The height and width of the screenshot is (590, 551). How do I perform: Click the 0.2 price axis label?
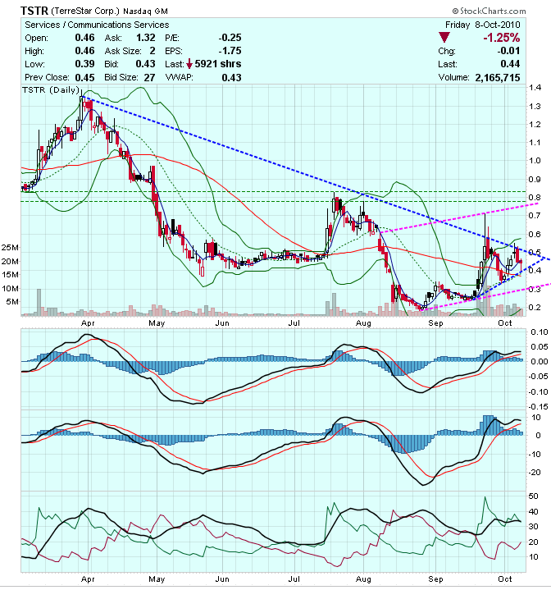pyautogui.click(x=535, y=308)
